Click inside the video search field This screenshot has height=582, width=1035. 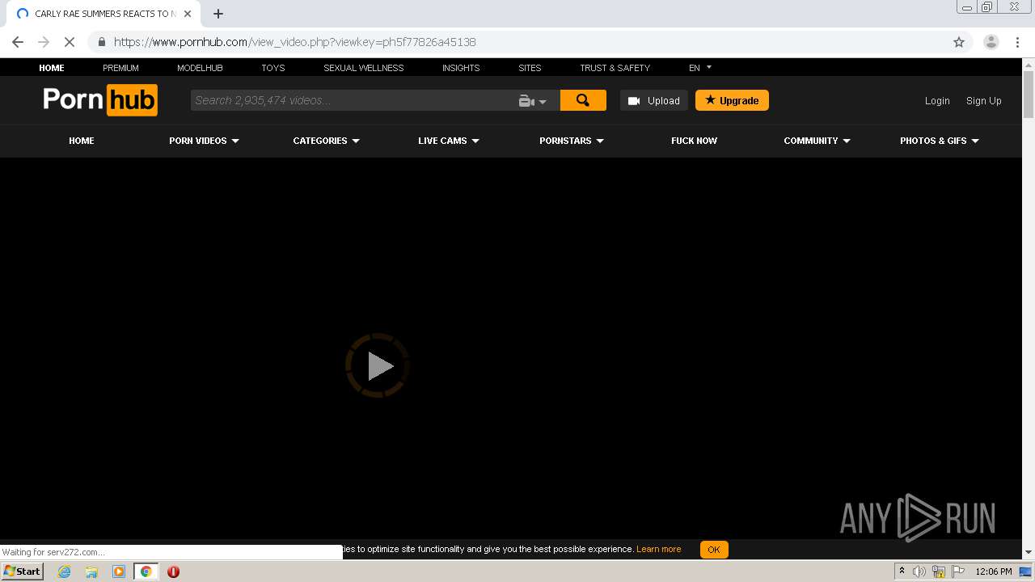tap(353, 100)
